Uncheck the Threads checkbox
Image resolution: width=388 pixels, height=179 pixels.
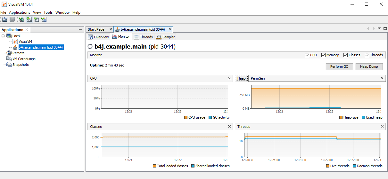point(367,55)
